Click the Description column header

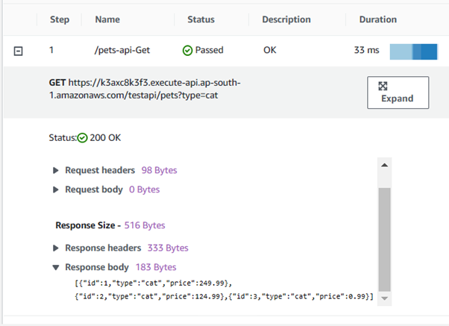pyautogui.click(x=286, y=19)
